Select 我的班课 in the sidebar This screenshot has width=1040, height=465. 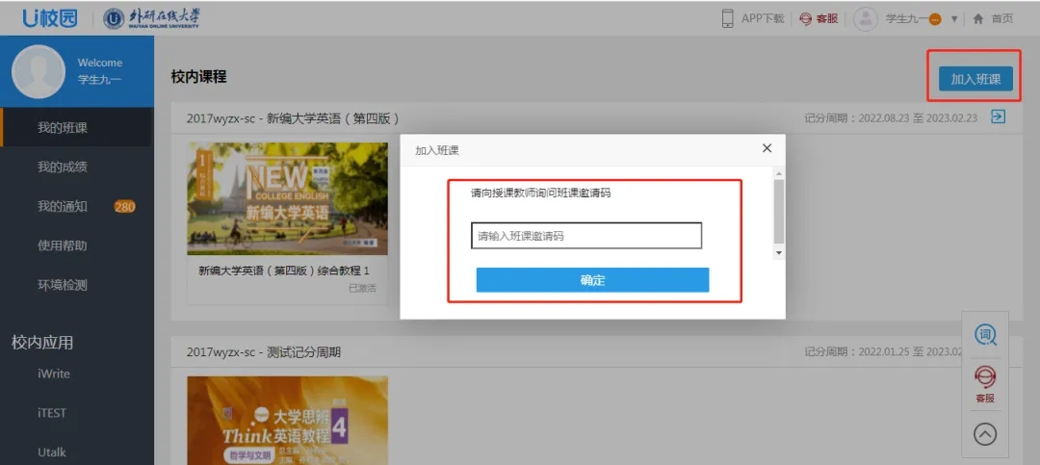76,127
